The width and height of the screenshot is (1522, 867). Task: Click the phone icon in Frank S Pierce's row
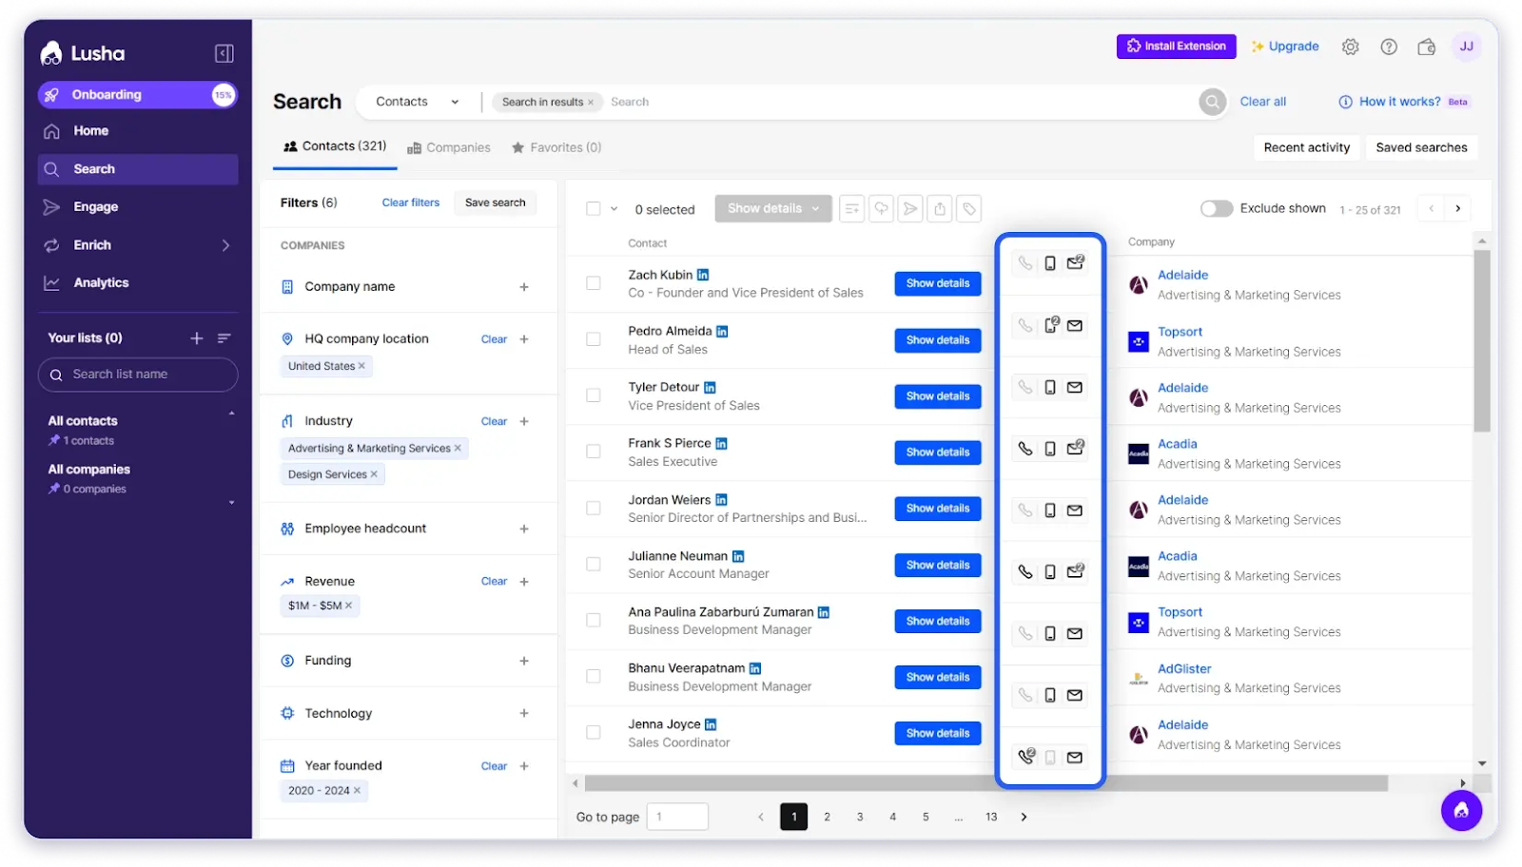coord(1024,449)
